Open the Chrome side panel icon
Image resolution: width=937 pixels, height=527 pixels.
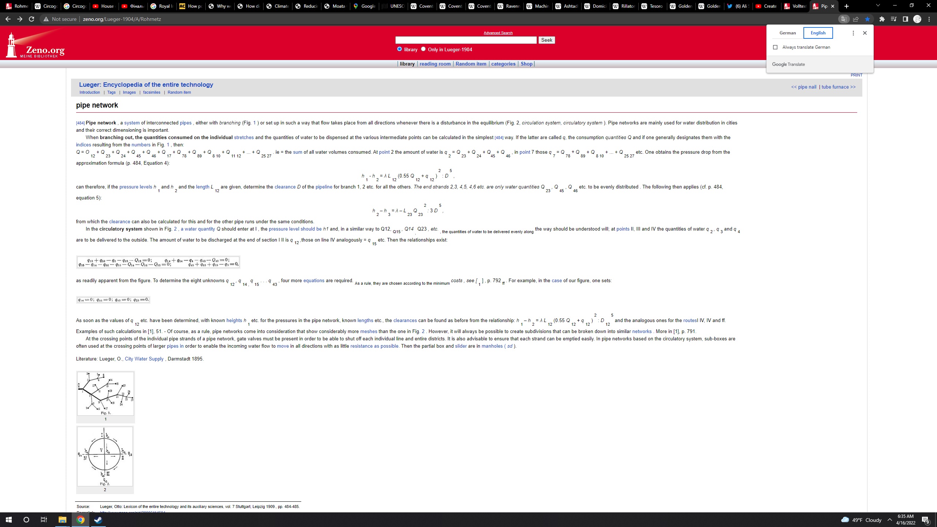click(905, 19)
